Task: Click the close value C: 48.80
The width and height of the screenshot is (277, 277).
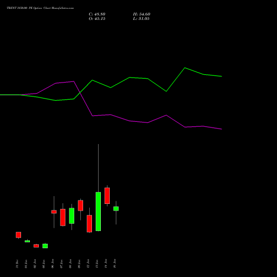Action: [97, 14]
